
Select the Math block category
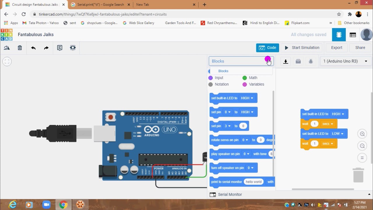250,78
